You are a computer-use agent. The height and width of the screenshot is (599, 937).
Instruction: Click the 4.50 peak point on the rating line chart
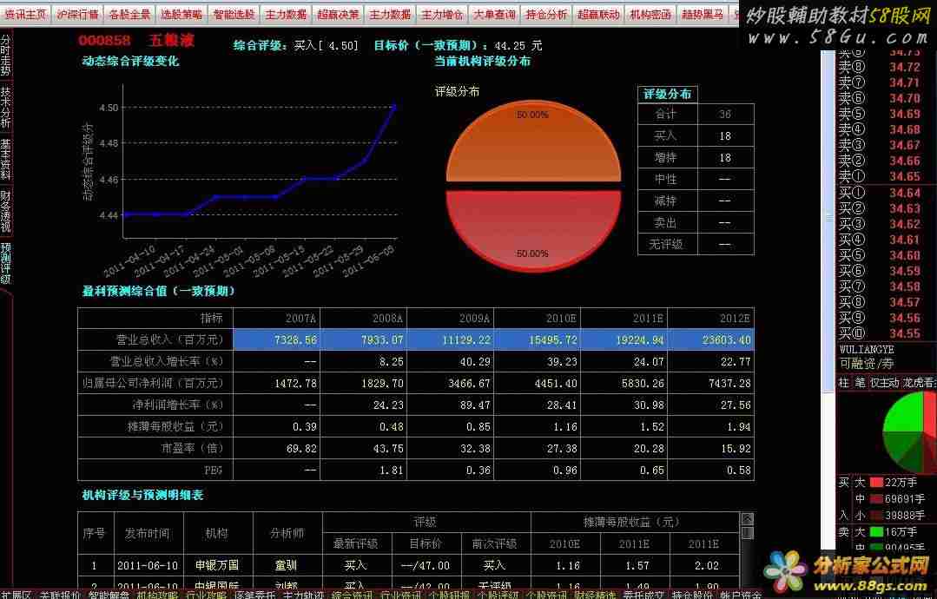tap(393, 108)
